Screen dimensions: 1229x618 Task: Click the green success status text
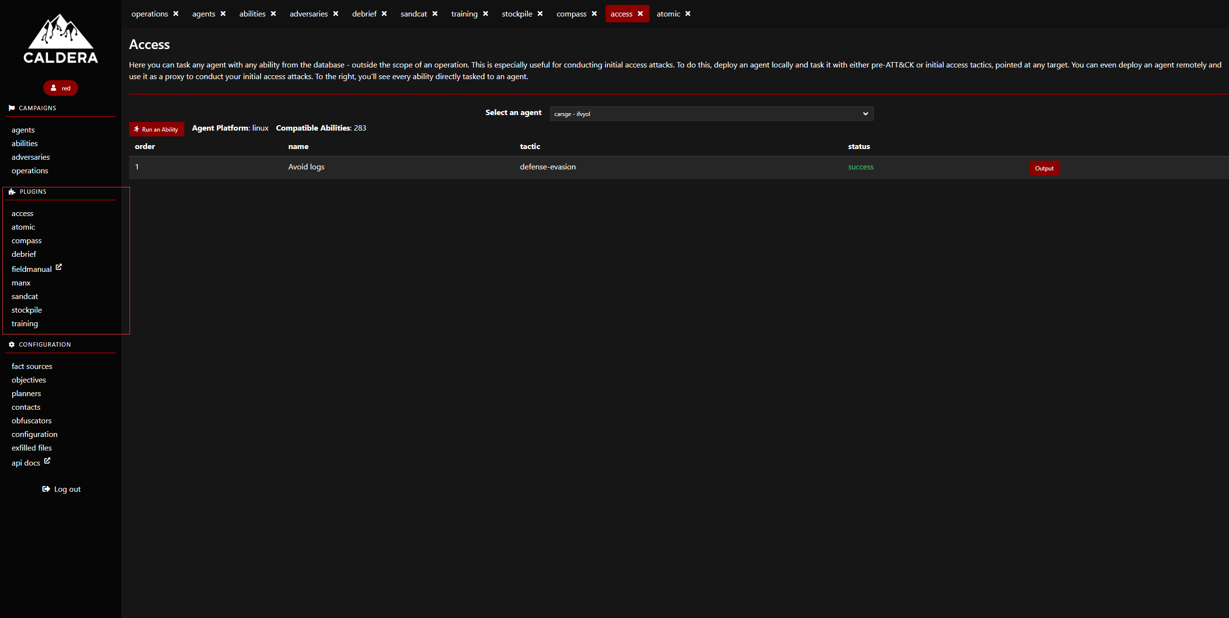coord(861,167)
